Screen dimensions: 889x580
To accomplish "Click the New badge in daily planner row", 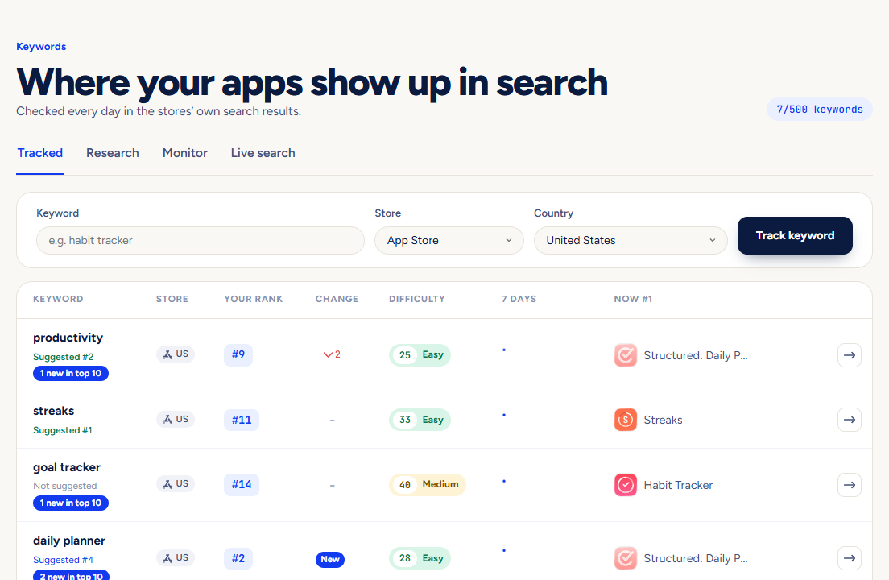I will point(330,560).
